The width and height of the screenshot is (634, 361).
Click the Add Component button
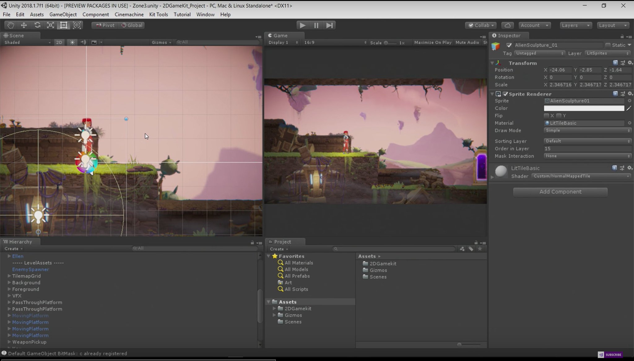click(x=560, y=192)
